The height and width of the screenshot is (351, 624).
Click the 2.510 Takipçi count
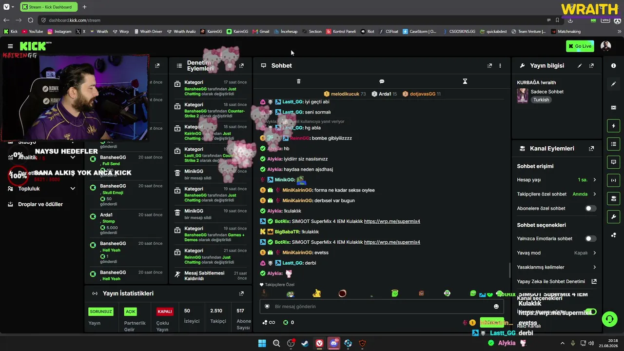[x=216, y=311]
